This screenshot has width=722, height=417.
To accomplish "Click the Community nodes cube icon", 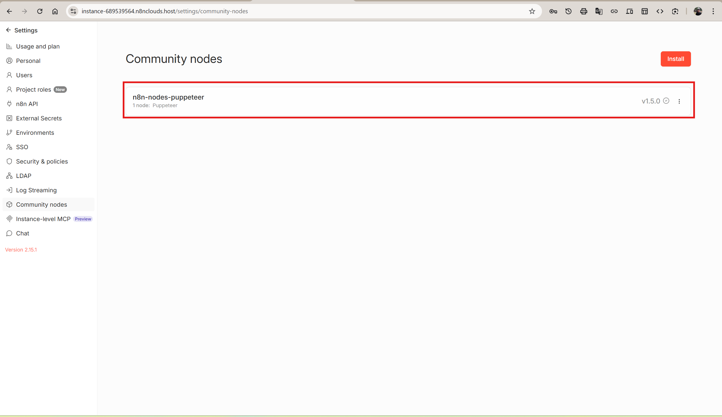I will pos(9,204).
